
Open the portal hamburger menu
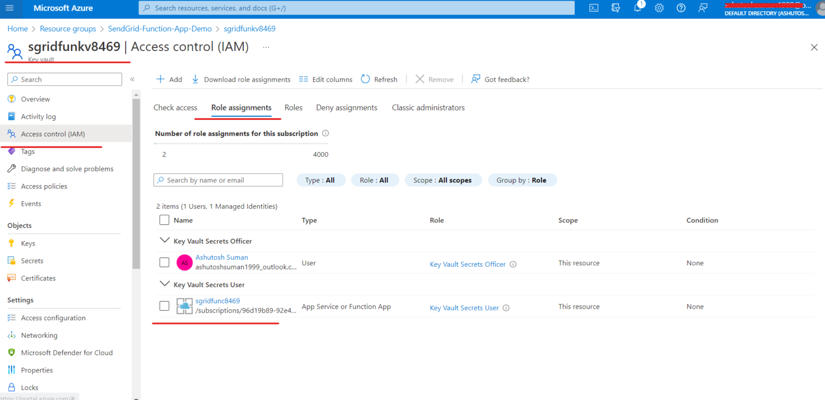tap(9, 8)
